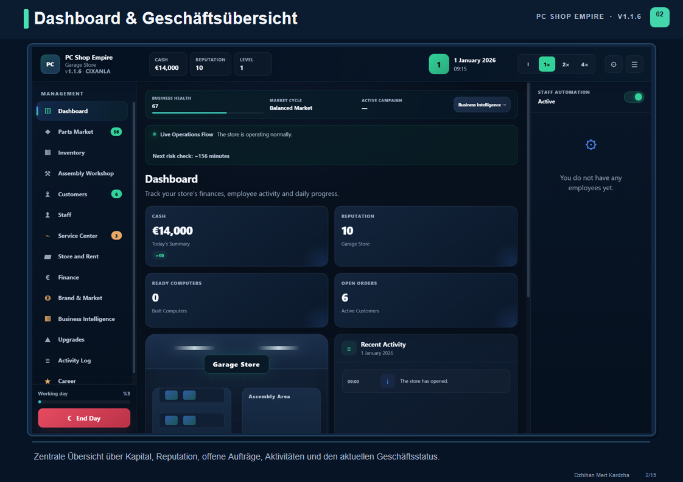
Task: Click the red End Day button
Action: point(84,418)
